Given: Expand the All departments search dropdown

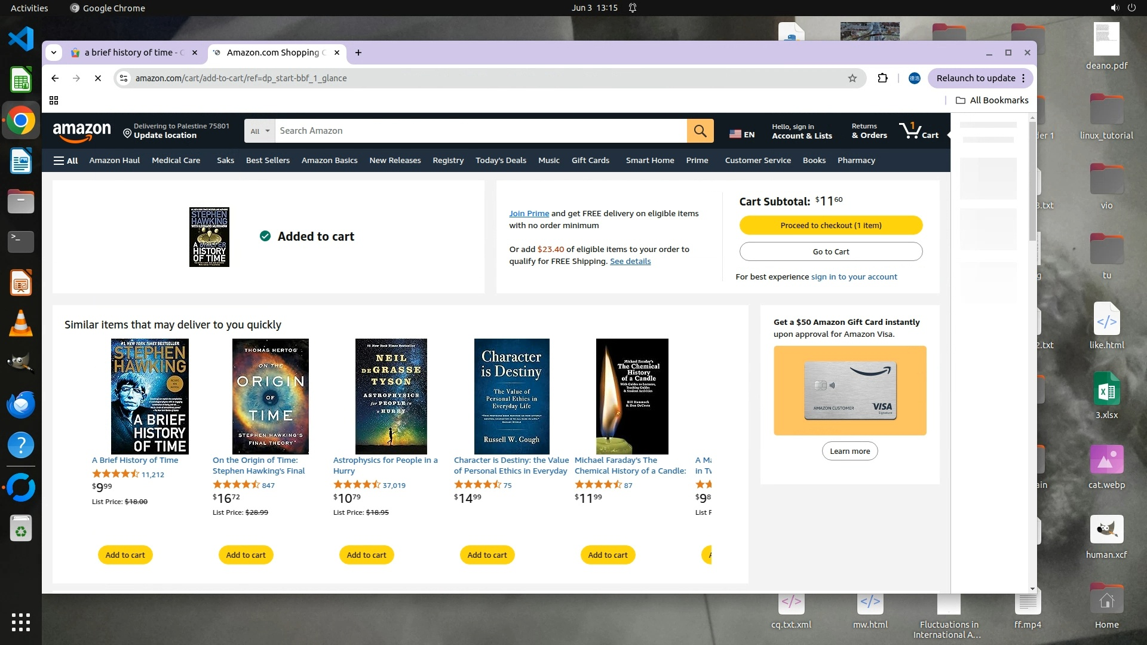Looking at the screenshot, I should 260,131.
